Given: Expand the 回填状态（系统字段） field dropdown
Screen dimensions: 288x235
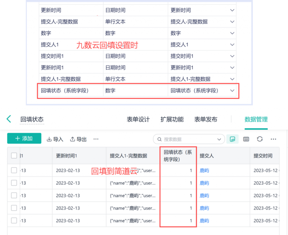Looking at the screenshot, I should point(232,91).
